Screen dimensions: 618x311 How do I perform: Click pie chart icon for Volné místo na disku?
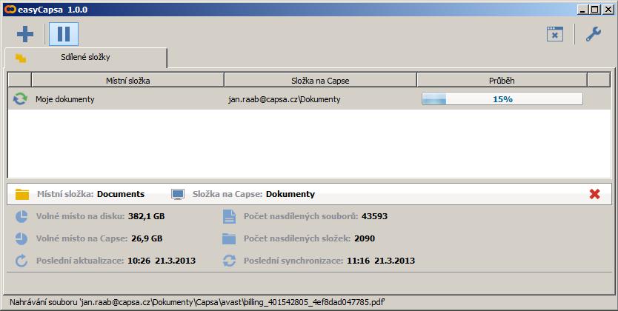click(x=21, y=216)
